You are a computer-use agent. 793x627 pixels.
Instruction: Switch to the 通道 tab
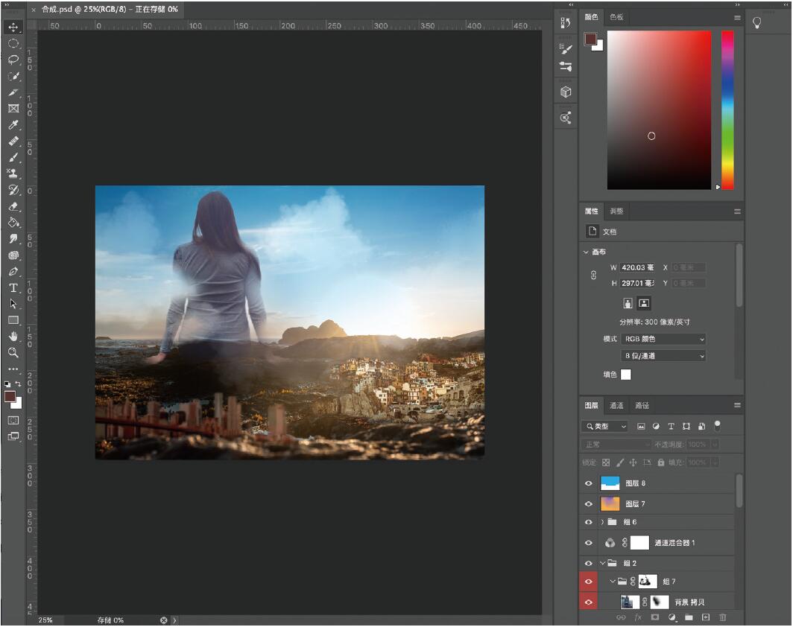tap(616, 405)
